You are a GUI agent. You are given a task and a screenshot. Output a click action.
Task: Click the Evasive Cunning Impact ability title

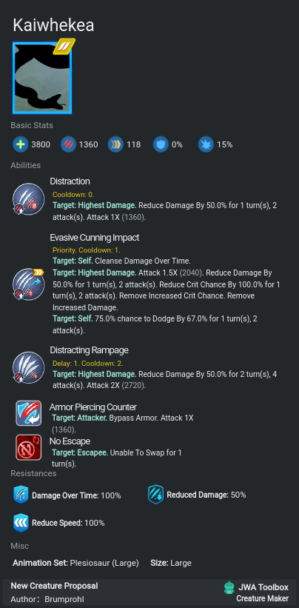[x=95, y=237]
